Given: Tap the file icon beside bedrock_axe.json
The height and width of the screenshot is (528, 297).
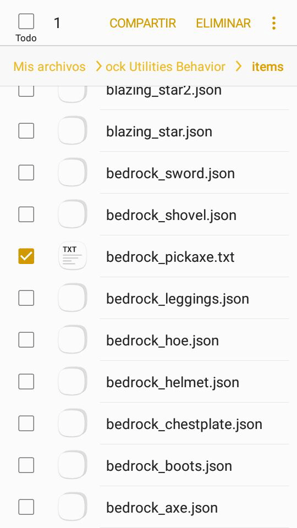Looking at the screenshot, I should (73, 507).
